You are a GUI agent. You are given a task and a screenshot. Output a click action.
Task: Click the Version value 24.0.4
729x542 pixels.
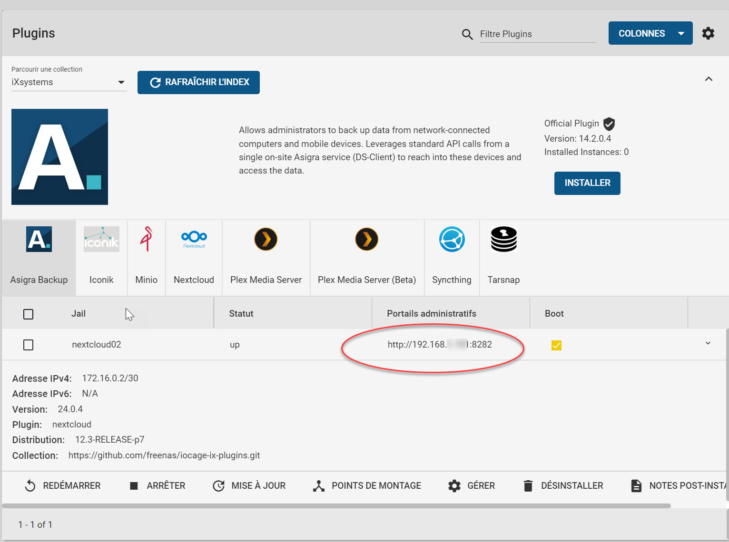click(x=70, y=409)
